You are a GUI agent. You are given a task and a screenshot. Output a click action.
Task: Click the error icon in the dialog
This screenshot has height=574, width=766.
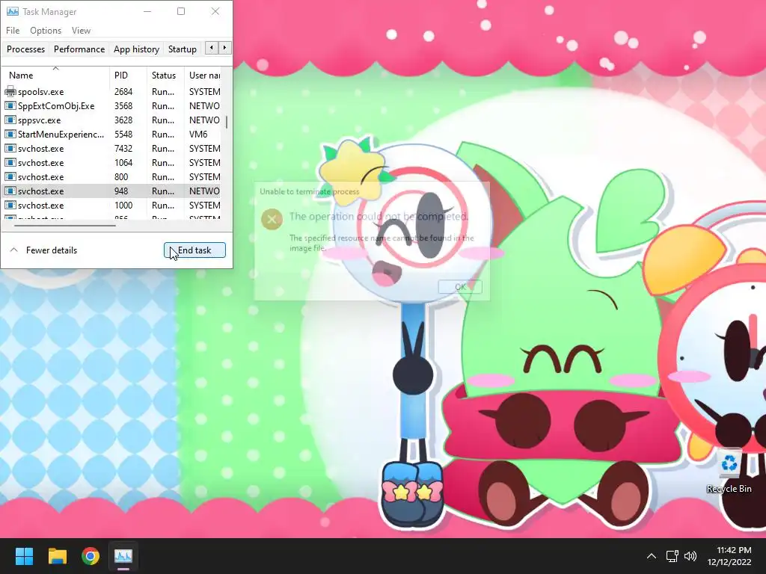272,219
